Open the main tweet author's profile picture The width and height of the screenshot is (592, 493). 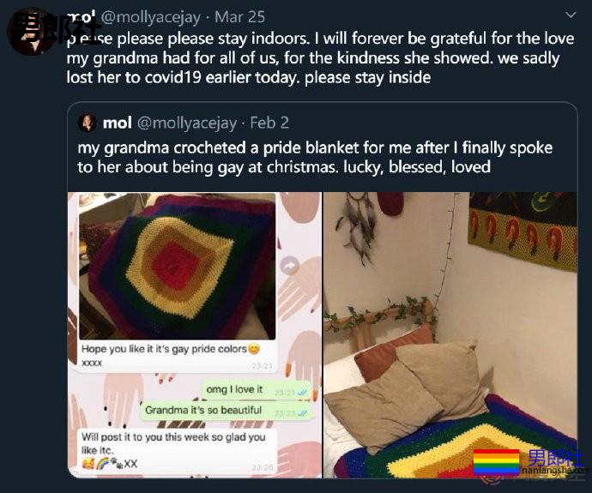(31, 32)
